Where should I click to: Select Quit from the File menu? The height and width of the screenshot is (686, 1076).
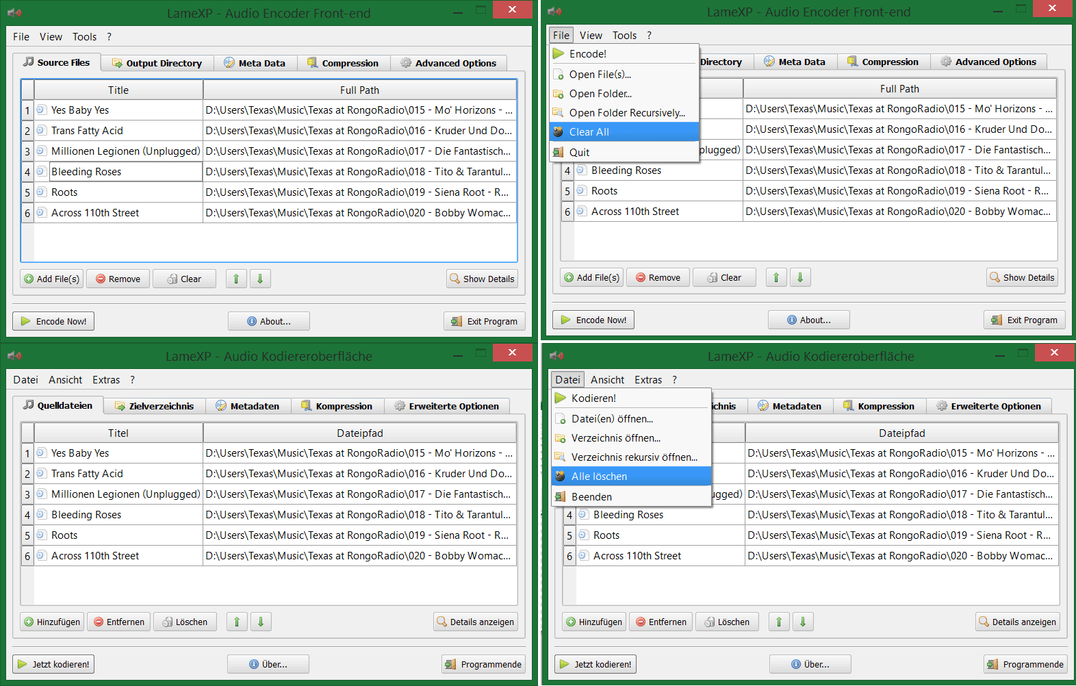(579, 153)
